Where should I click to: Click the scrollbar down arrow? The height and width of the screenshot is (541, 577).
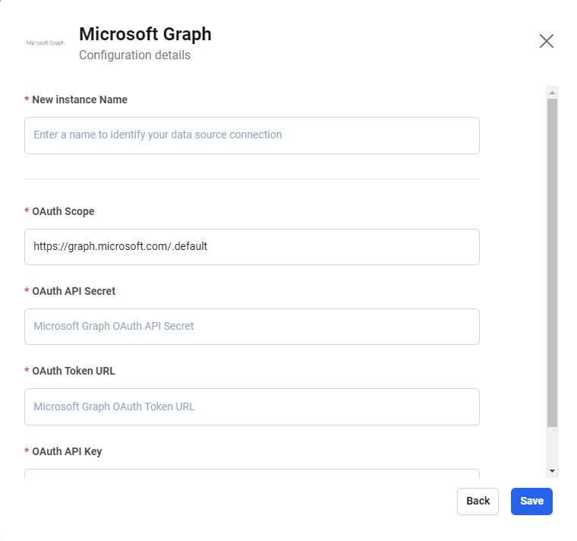pyautogui.click(x=552, y=471)
